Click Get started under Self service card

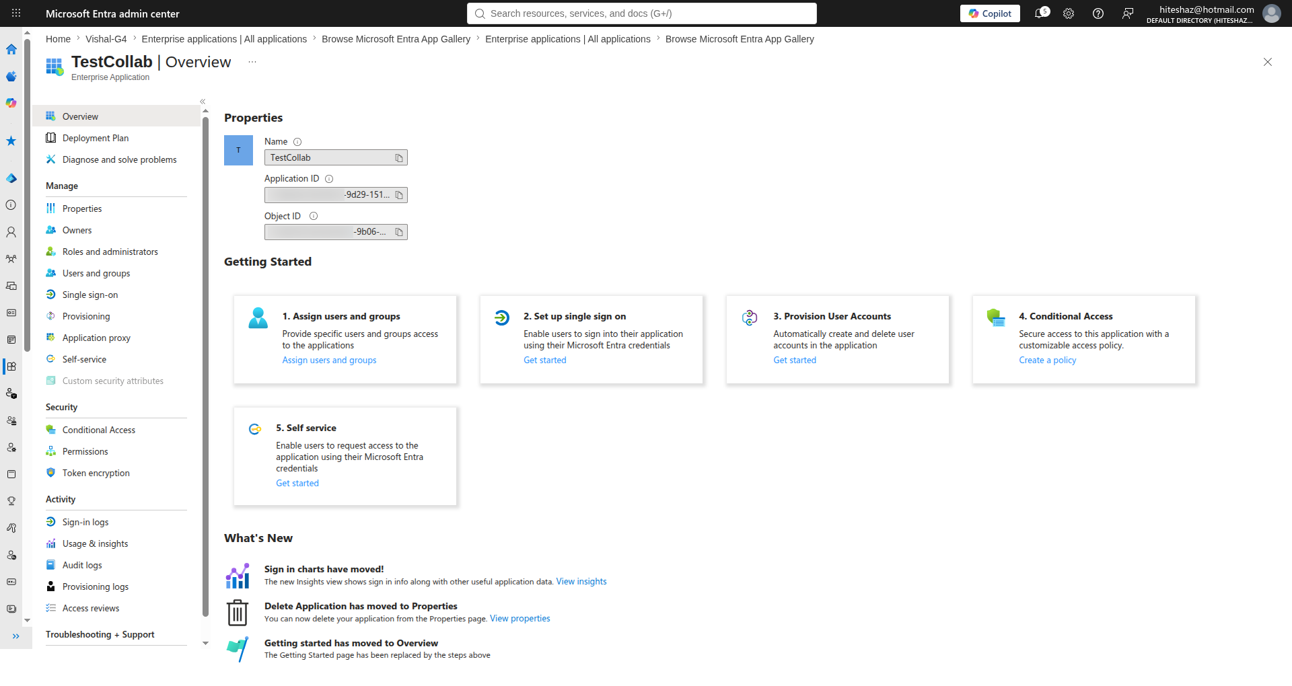pos(297,484)
